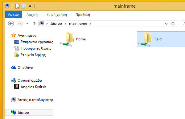The width and height of the screenshot is (185, 119).
Task: Click the Πρόσφατες θέσεις icon
Action: (x=17, y=48)
